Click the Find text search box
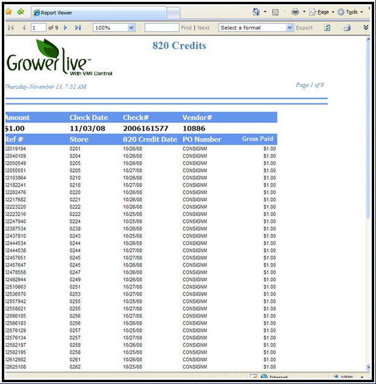This screenshot has height=384, width=376. pos(161,28)
